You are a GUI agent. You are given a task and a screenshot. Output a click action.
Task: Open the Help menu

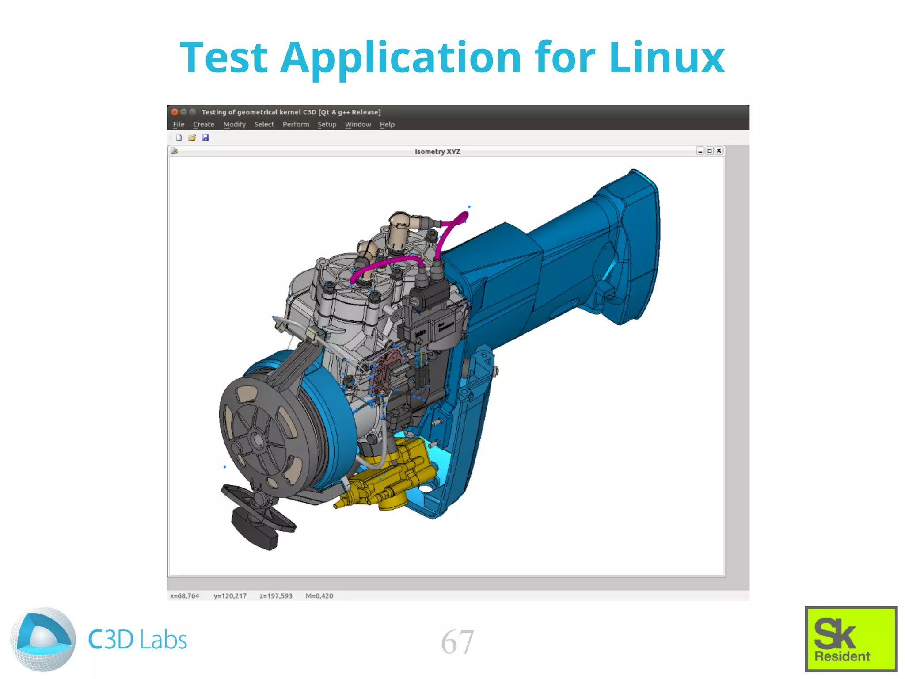[387, 124]
